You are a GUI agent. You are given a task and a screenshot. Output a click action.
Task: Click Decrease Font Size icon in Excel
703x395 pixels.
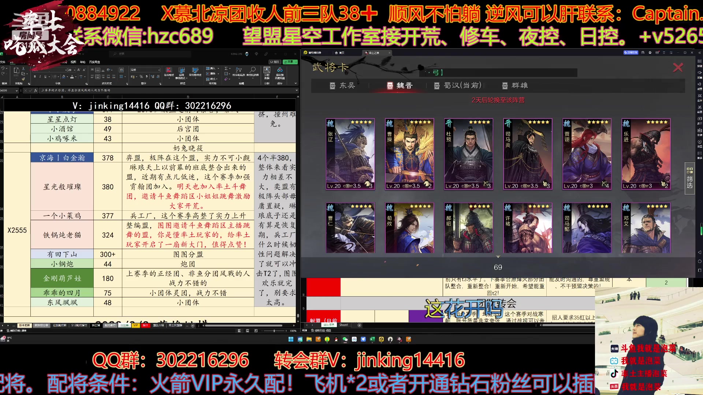(84, 70)
